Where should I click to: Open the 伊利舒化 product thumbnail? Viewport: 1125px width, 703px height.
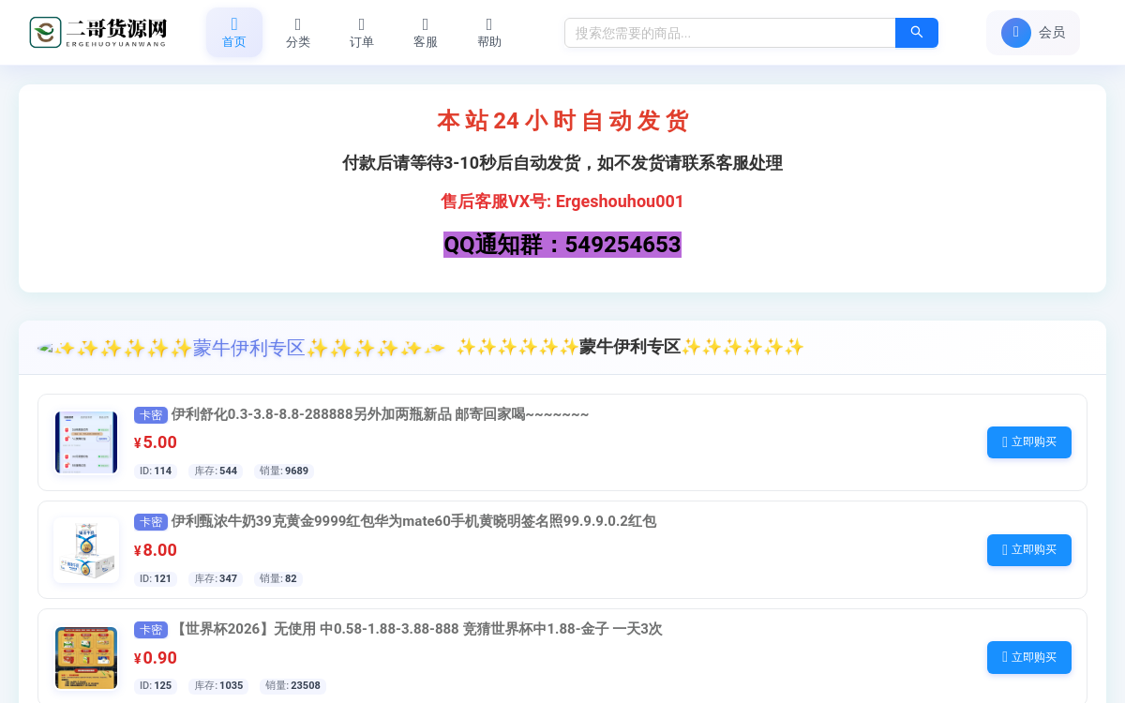click(86, 442)
